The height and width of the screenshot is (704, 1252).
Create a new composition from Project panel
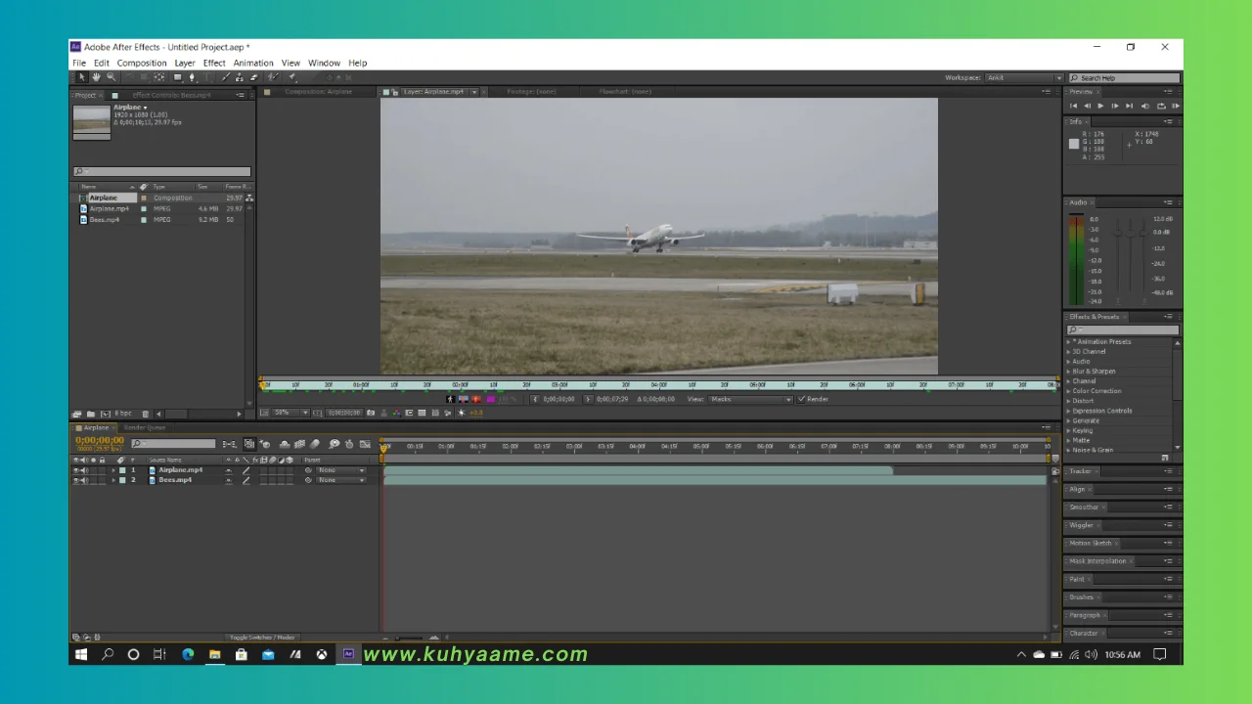105,414
